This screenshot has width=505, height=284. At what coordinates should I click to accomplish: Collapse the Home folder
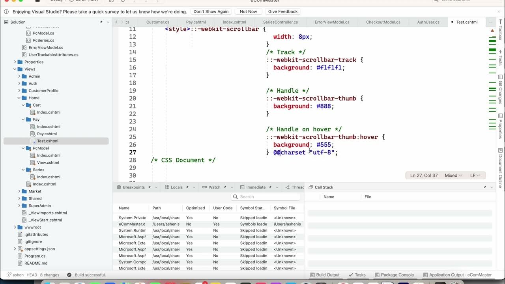pyautogui.click(x=19, y=98)
